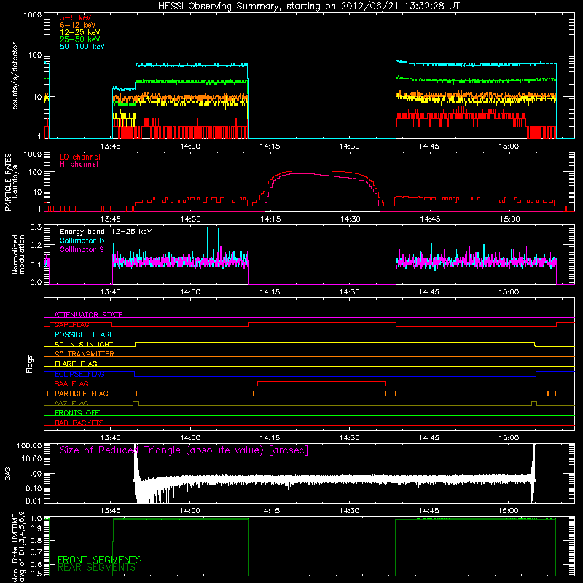Click the 100.00 tick on the SAS axis
This screenshot has width=583, height=583.
click(x=29, y=445)
